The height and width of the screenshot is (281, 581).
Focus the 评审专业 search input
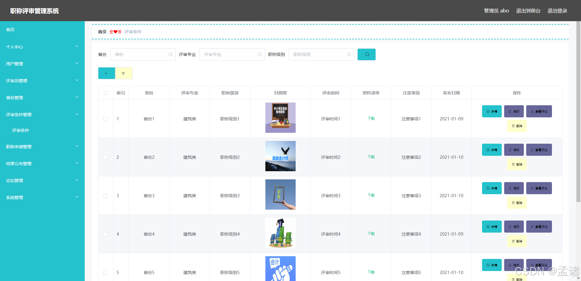point(232,54)
